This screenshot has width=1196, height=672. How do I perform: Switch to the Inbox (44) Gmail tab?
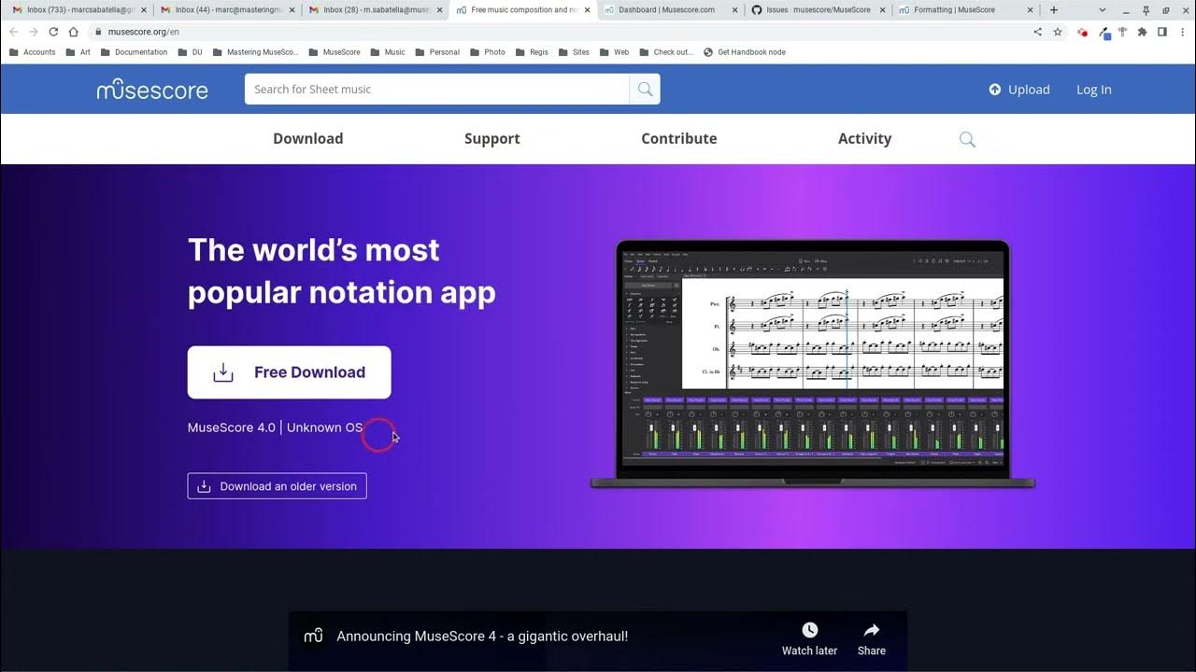tap(227, 10)
